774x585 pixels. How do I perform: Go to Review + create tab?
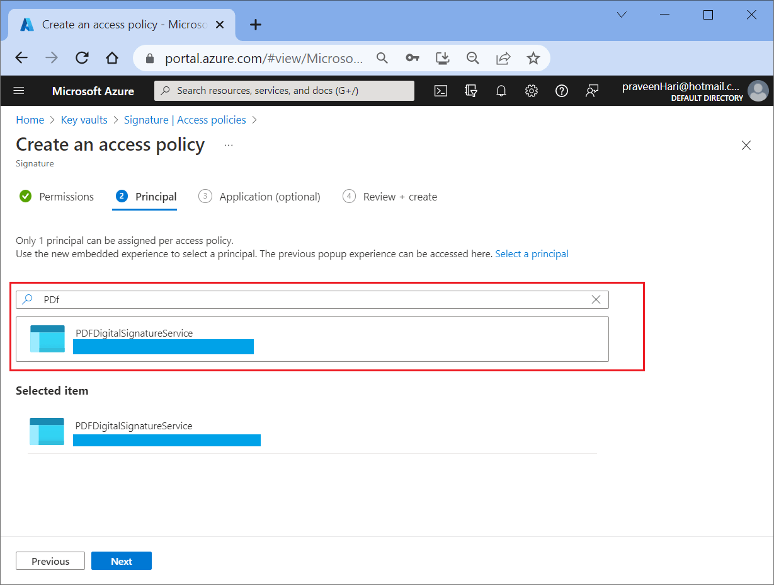[390, 197]
